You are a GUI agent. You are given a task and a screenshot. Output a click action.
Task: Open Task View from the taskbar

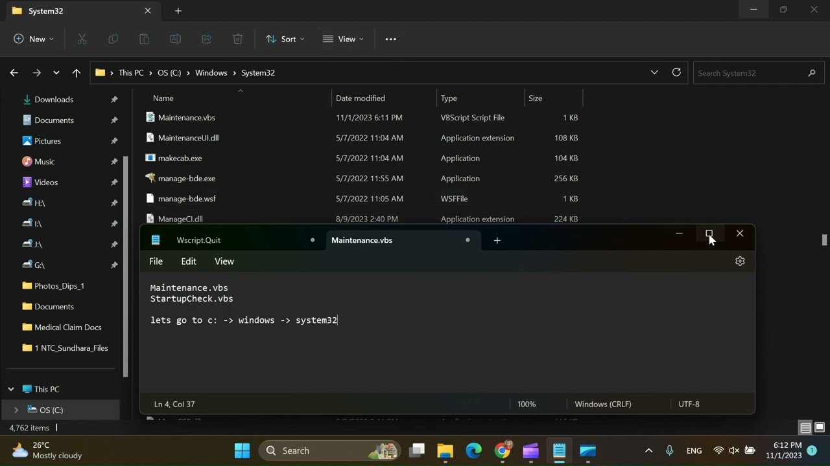pyautogui.click(x=416, y=450)
